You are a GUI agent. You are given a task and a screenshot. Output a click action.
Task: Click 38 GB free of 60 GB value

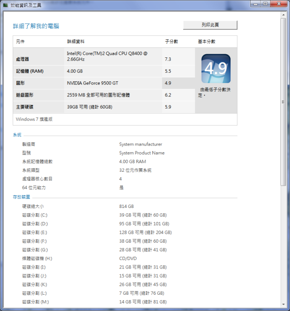point(143,241)
